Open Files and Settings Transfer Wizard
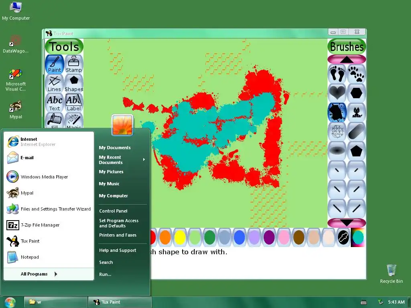 pos(49,209)
